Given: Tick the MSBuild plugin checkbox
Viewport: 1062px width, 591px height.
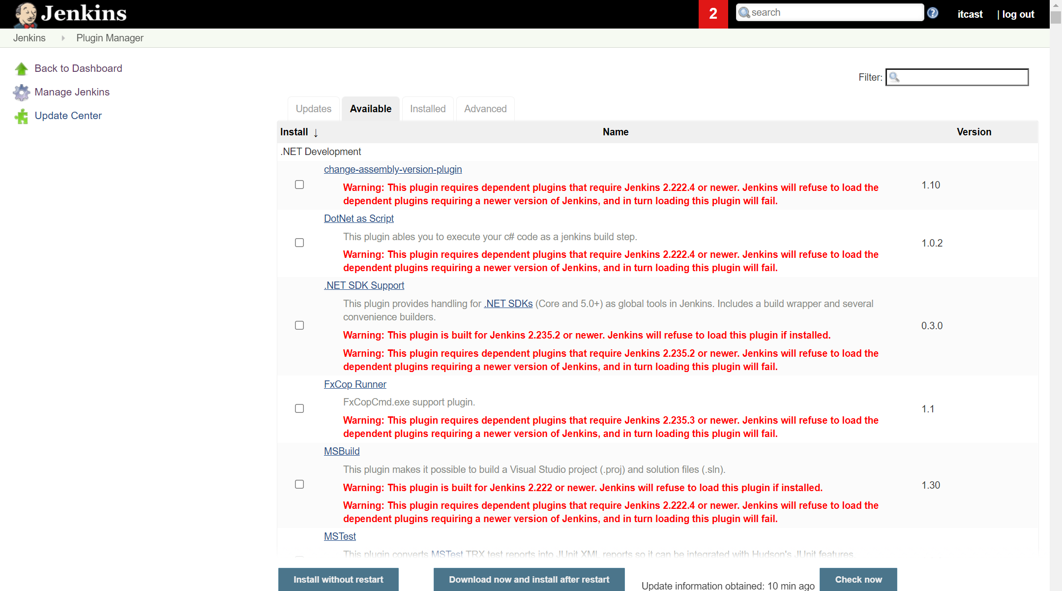Looking at the screenshot, I should 299,484.
